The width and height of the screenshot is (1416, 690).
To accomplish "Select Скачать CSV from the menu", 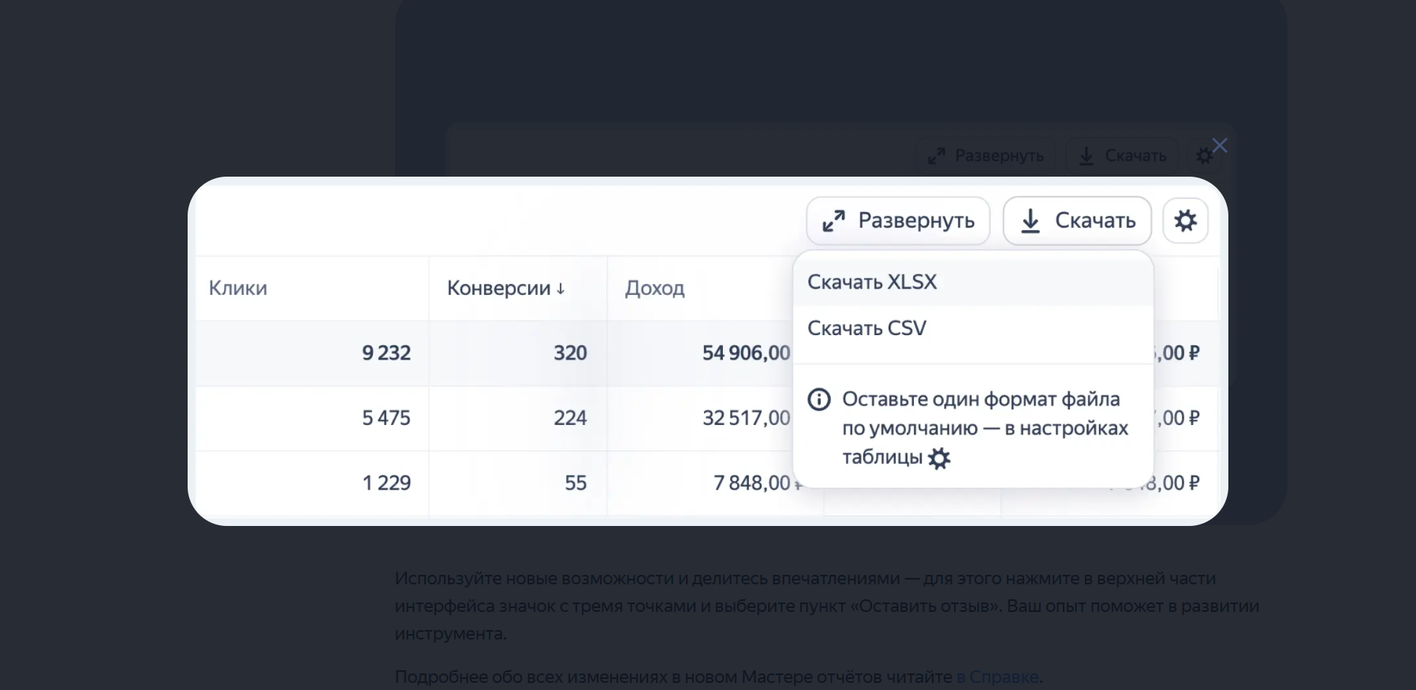I will coord(866,327).
